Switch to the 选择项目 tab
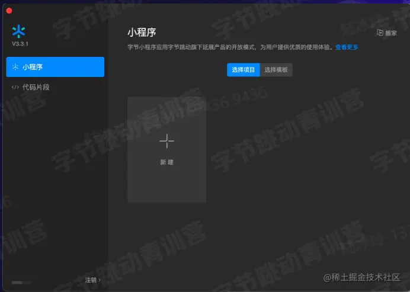Viewport: 410px width, 292px height. [x=243, y=70]
